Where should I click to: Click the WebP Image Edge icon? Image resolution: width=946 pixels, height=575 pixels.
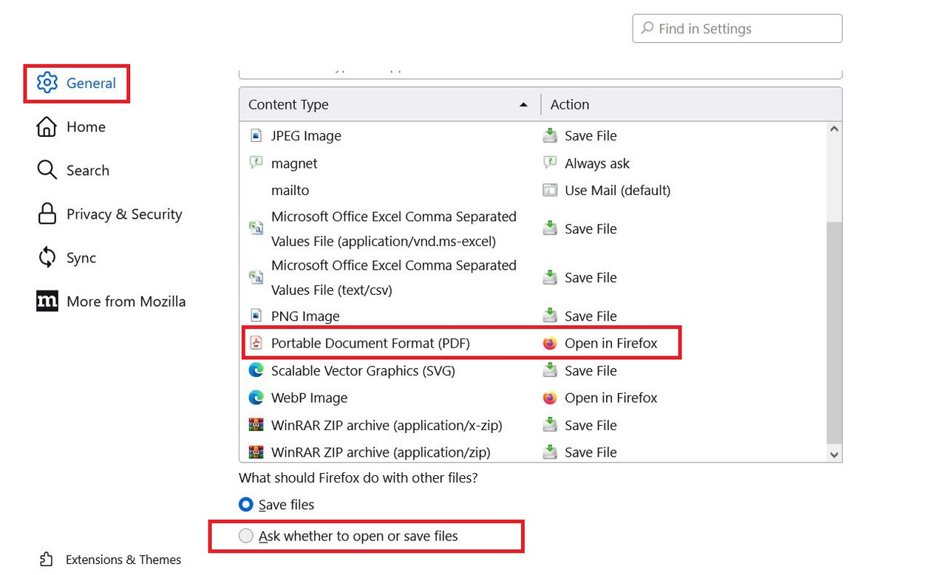pyautogui.click(x=256, y=398)
